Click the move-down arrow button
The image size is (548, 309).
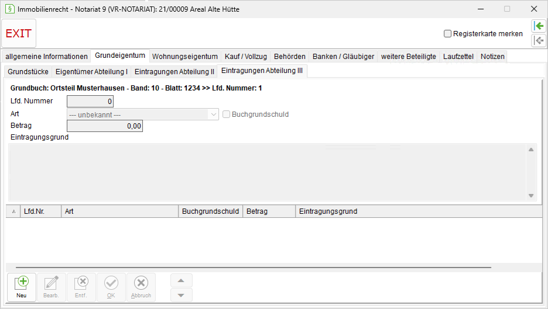(x=181, y=295)
